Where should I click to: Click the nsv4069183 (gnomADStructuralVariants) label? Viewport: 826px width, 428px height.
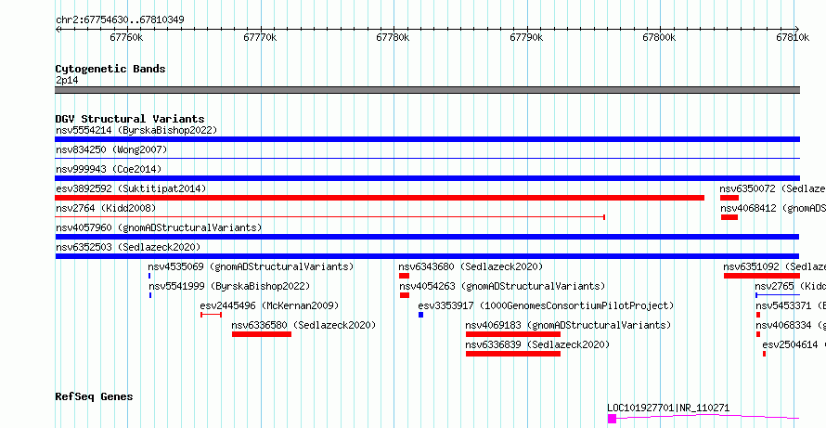point(568,325)
